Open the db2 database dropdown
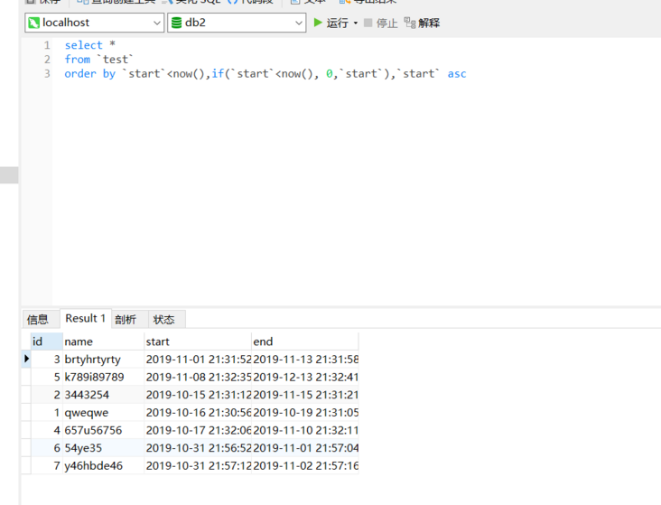The width and height of the screenshot is (661, 505). pos(237,23)
